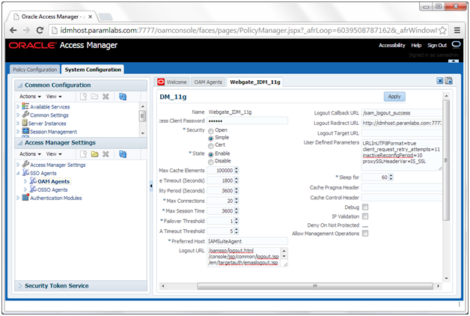Click Server Instances icon
The height and width of the screenshot is (316, 470).
(25, 123)
